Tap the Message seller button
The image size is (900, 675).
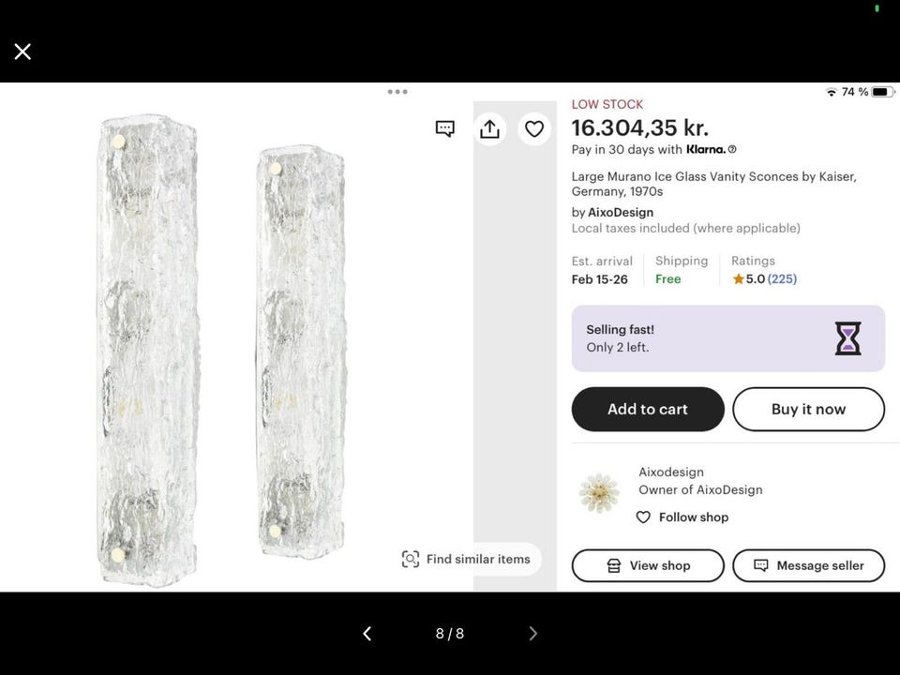808,566
